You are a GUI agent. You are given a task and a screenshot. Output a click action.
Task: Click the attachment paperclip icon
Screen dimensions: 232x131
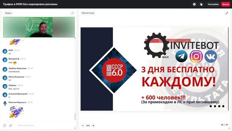(11, 126)
